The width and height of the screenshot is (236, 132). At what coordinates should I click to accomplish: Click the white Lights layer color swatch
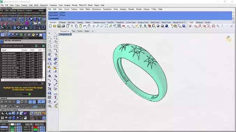(x=12, y=124)
